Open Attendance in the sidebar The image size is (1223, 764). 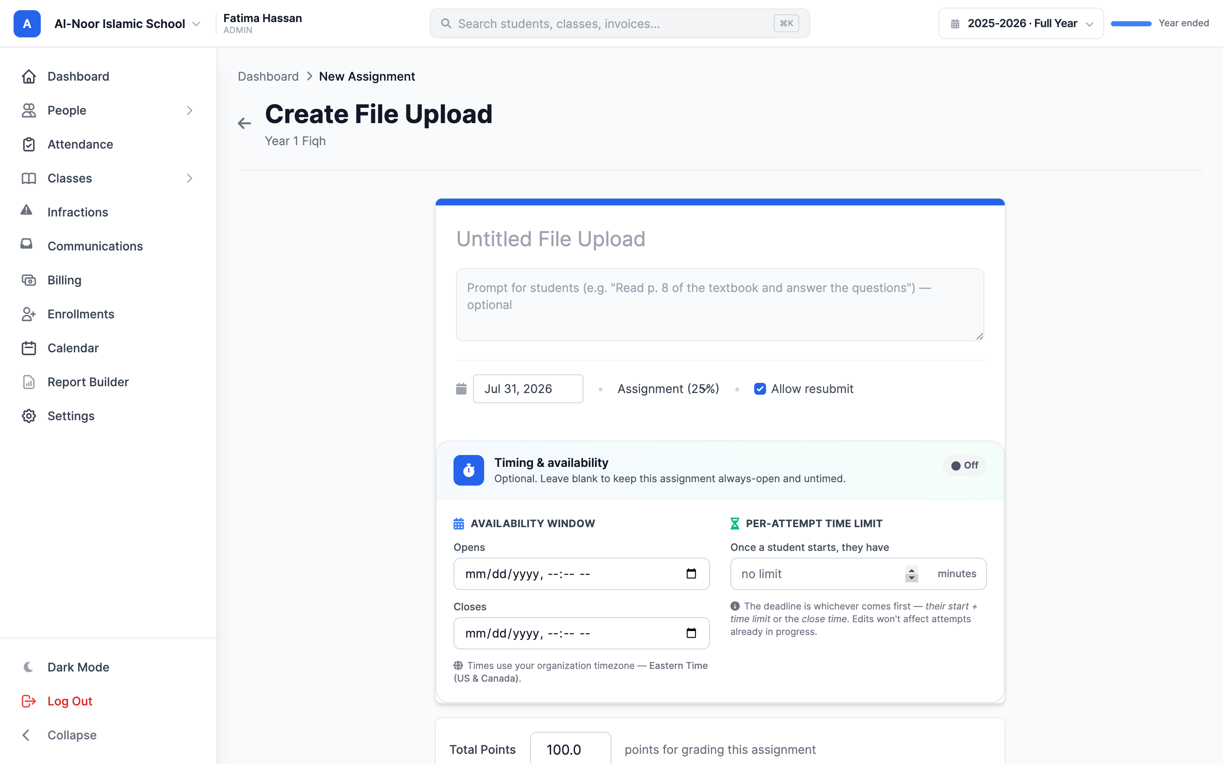point(80,144)
